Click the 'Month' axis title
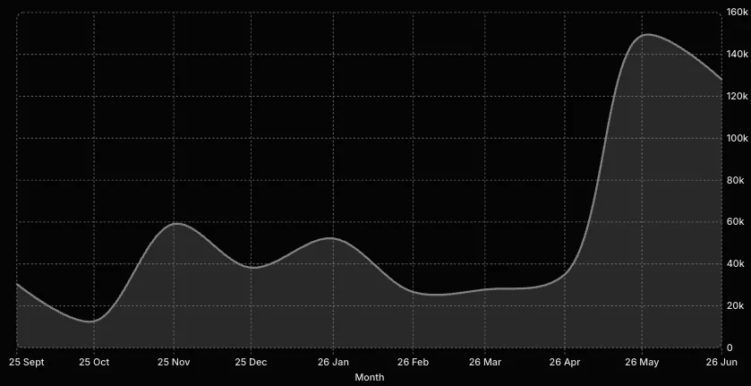Viewport: 751px width, 386px height. point(370,377)
